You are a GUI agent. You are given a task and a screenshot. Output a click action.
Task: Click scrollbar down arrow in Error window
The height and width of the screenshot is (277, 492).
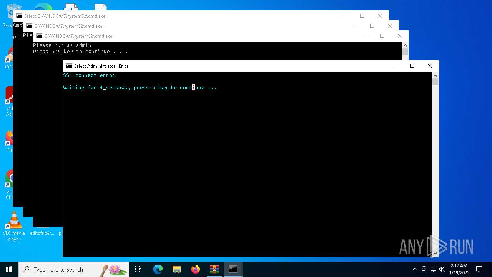click(435, 253)
